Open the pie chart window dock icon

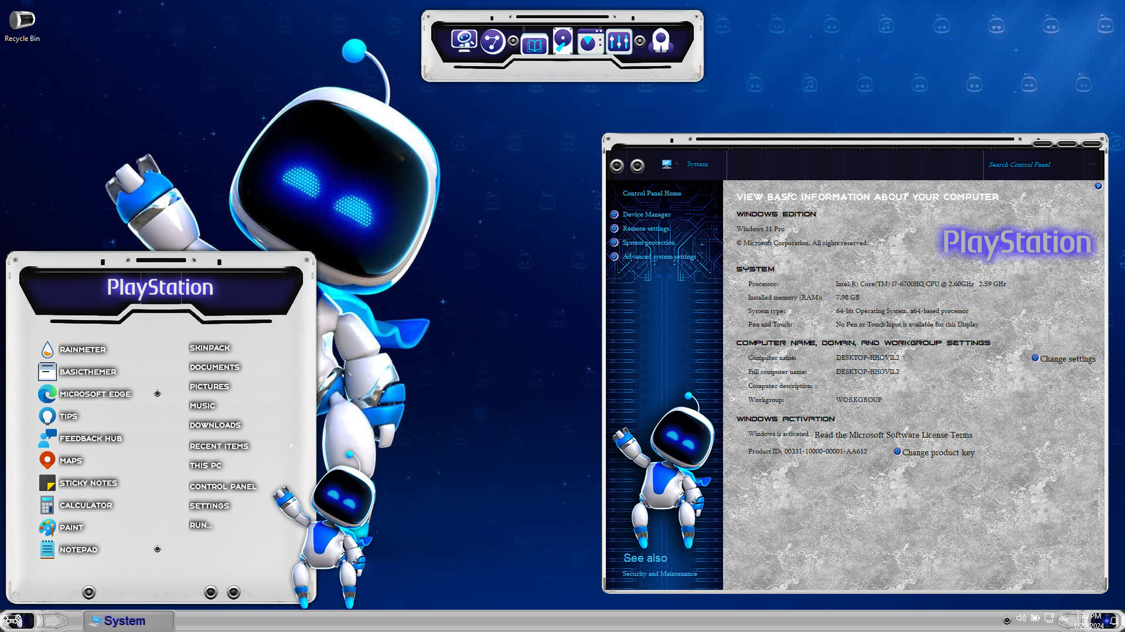589,42
